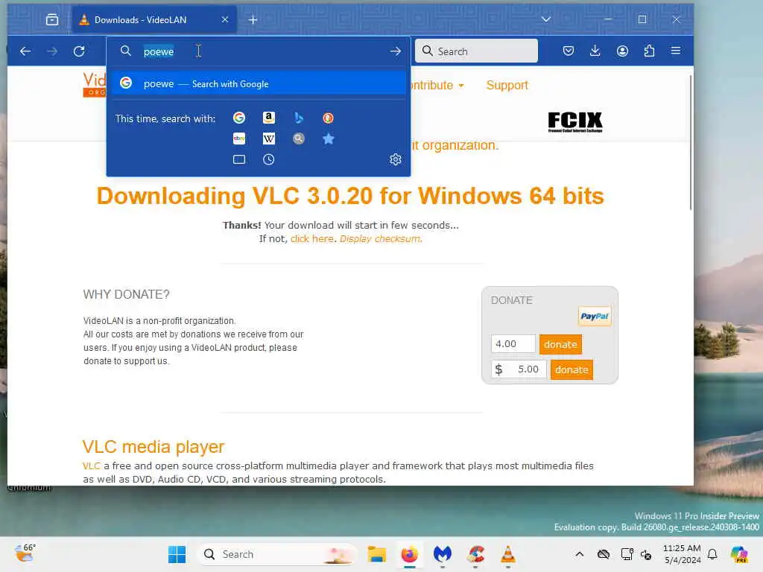763x572 pixels.
Task: Search this time with Wikipedia icon
Action: (268, 139)
